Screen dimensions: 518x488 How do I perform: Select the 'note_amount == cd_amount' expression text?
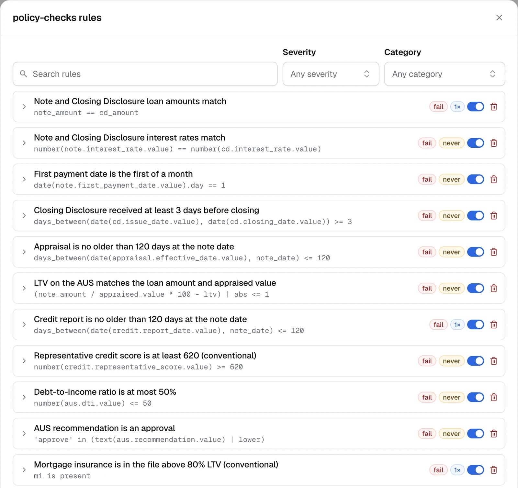(x=86, y=113)
